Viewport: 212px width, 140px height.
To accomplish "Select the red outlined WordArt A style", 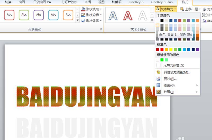I will [x=128, y=16].
